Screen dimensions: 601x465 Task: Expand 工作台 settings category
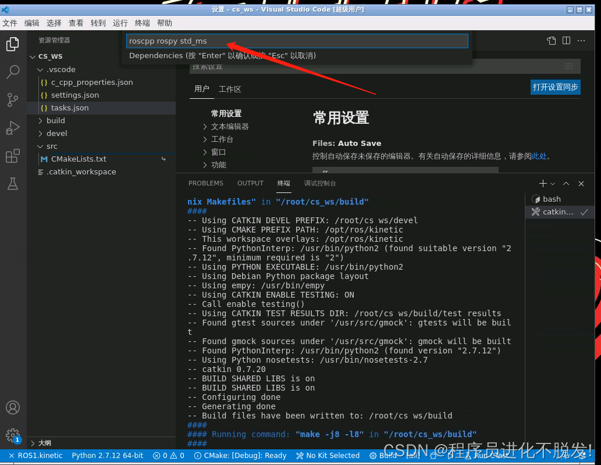tap(205, 139)
